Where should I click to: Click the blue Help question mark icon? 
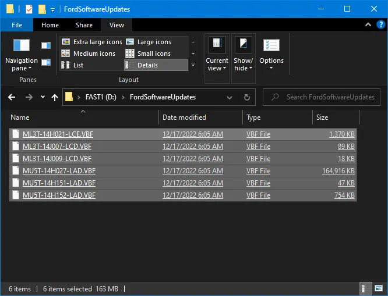coord(380,25)
